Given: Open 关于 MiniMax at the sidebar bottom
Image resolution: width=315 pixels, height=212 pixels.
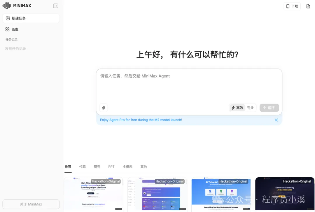Looking at the screenshot, I should click(31, 204).
